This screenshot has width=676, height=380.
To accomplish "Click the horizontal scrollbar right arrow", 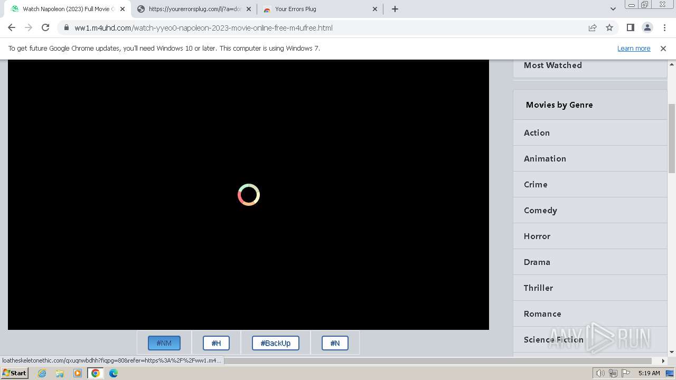I will click(663, 360).
